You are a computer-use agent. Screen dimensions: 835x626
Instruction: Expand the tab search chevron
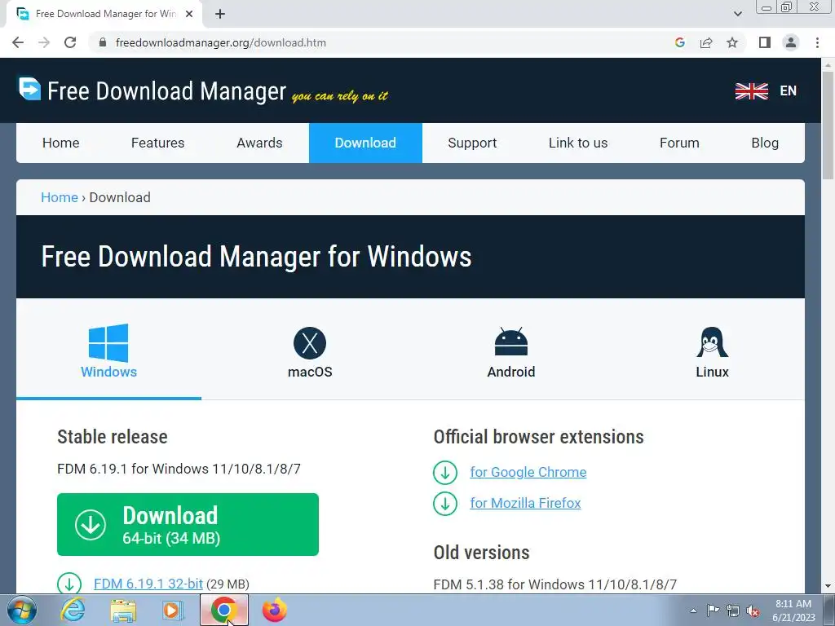(737, 14)
